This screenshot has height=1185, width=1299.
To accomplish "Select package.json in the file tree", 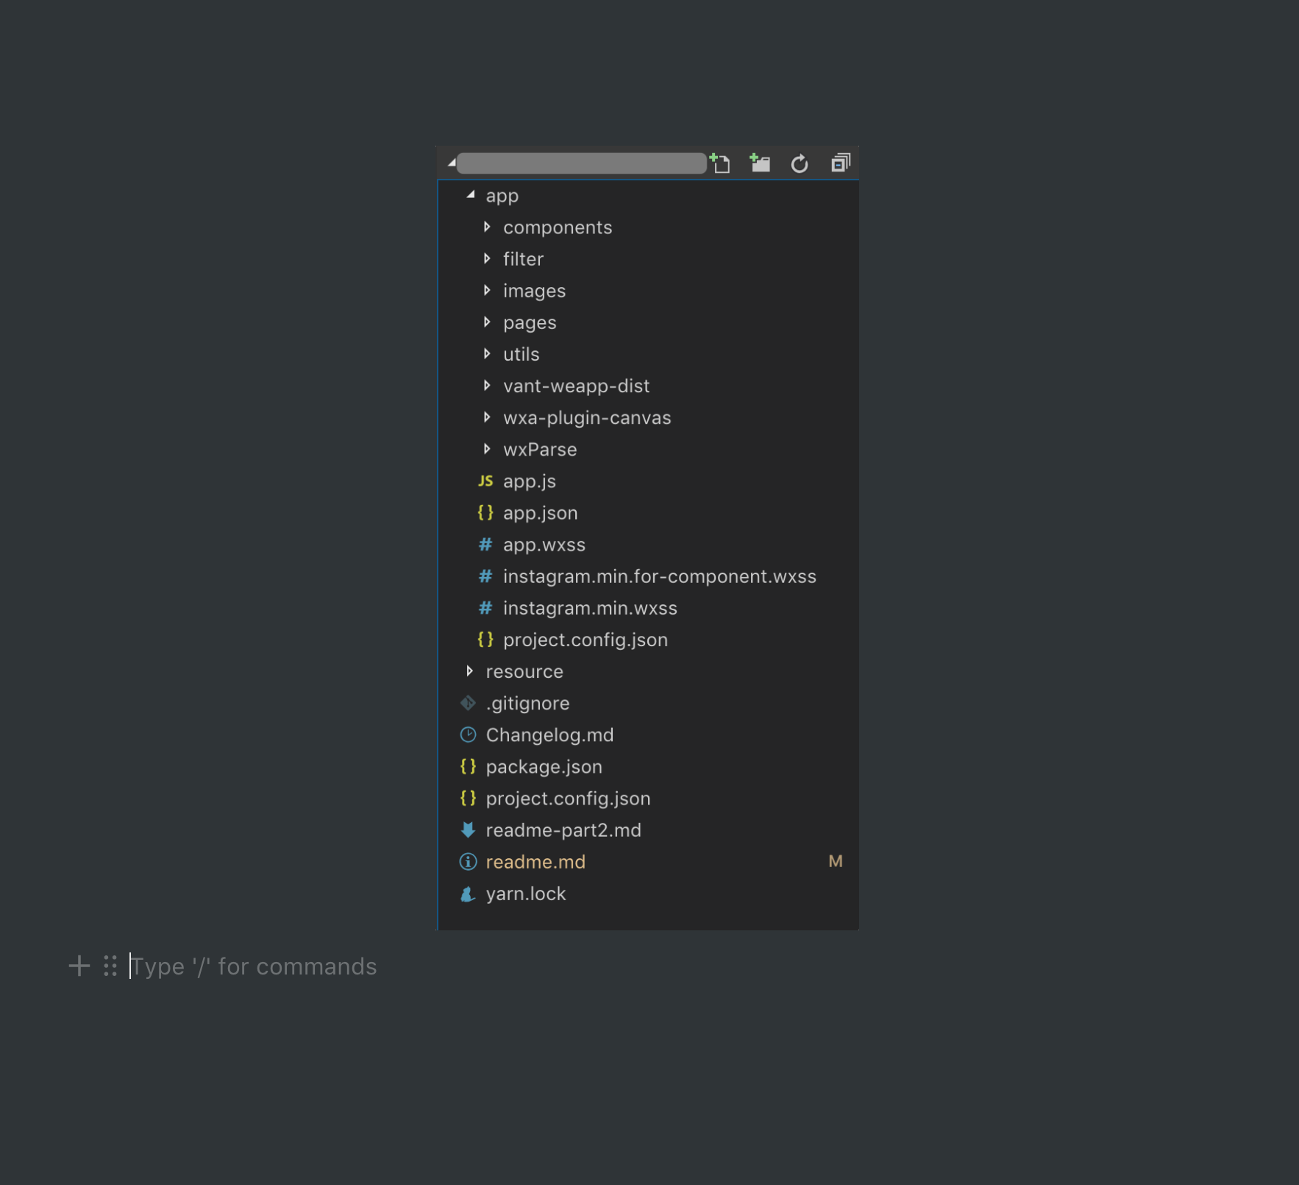I will 544,767.
